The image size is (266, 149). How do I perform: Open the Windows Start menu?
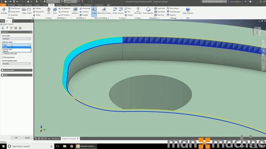(3, 146)
